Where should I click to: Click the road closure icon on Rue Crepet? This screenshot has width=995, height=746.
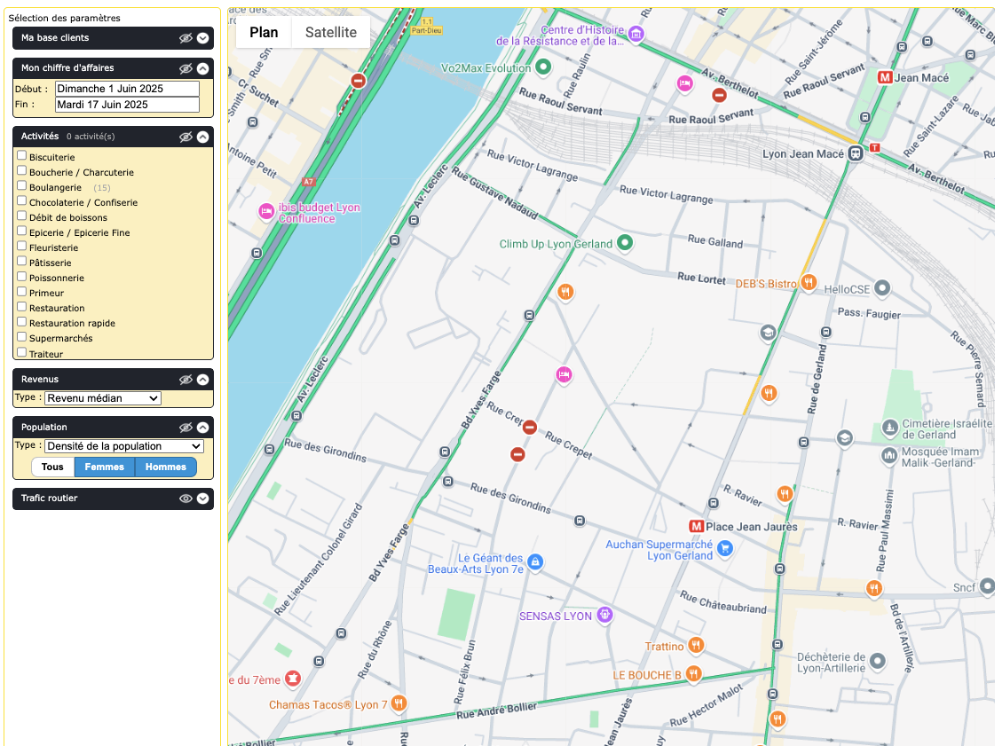(x=529, y=428)
